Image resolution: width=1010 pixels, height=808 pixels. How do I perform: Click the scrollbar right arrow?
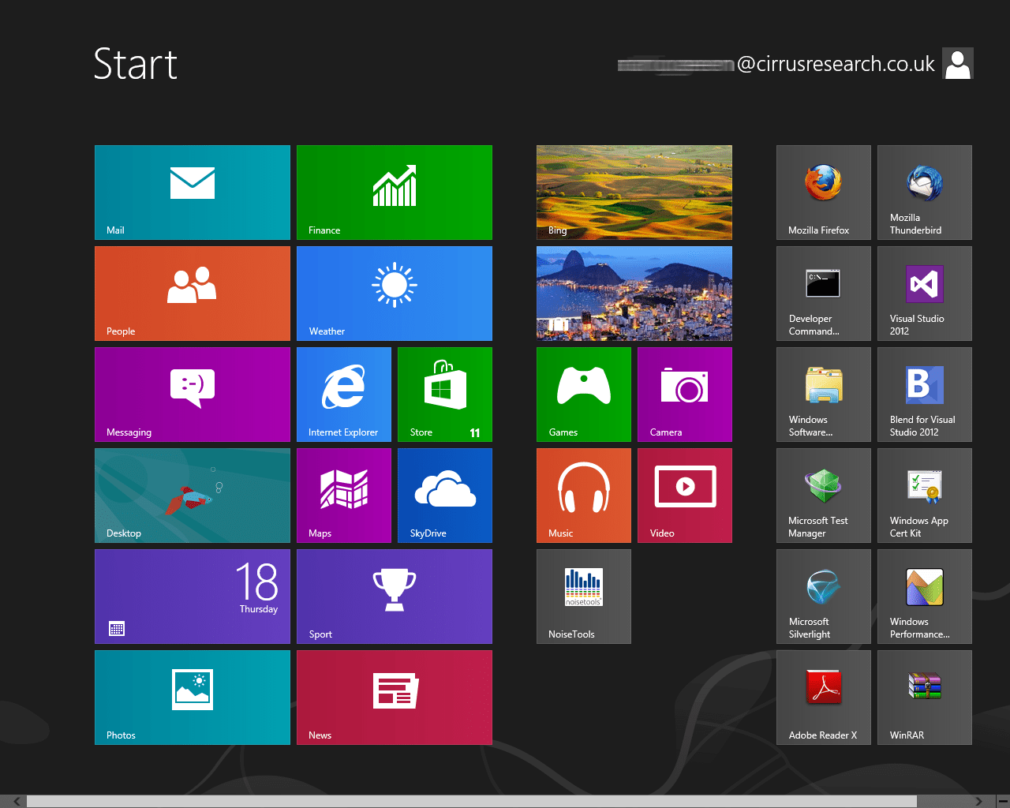click(x=978, y=802)
